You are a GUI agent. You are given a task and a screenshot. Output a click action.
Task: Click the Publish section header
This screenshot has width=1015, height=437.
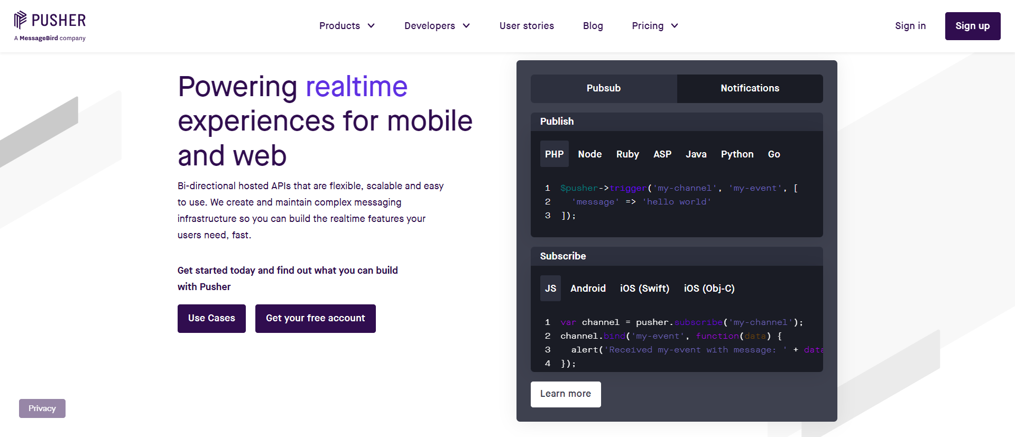click(x=677, y=122)
